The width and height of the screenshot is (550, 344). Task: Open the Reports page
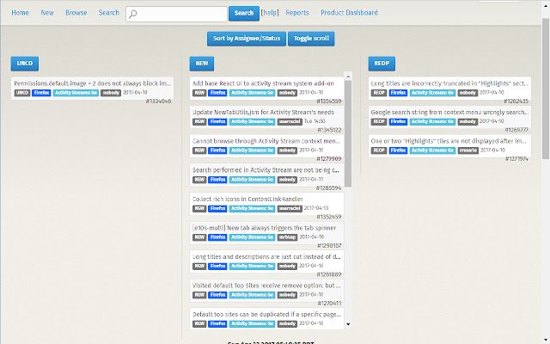click(297, 13)
